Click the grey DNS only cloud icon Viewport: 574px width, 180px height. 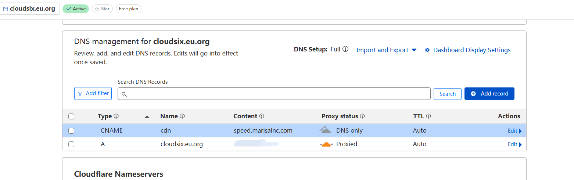point(325,130)
